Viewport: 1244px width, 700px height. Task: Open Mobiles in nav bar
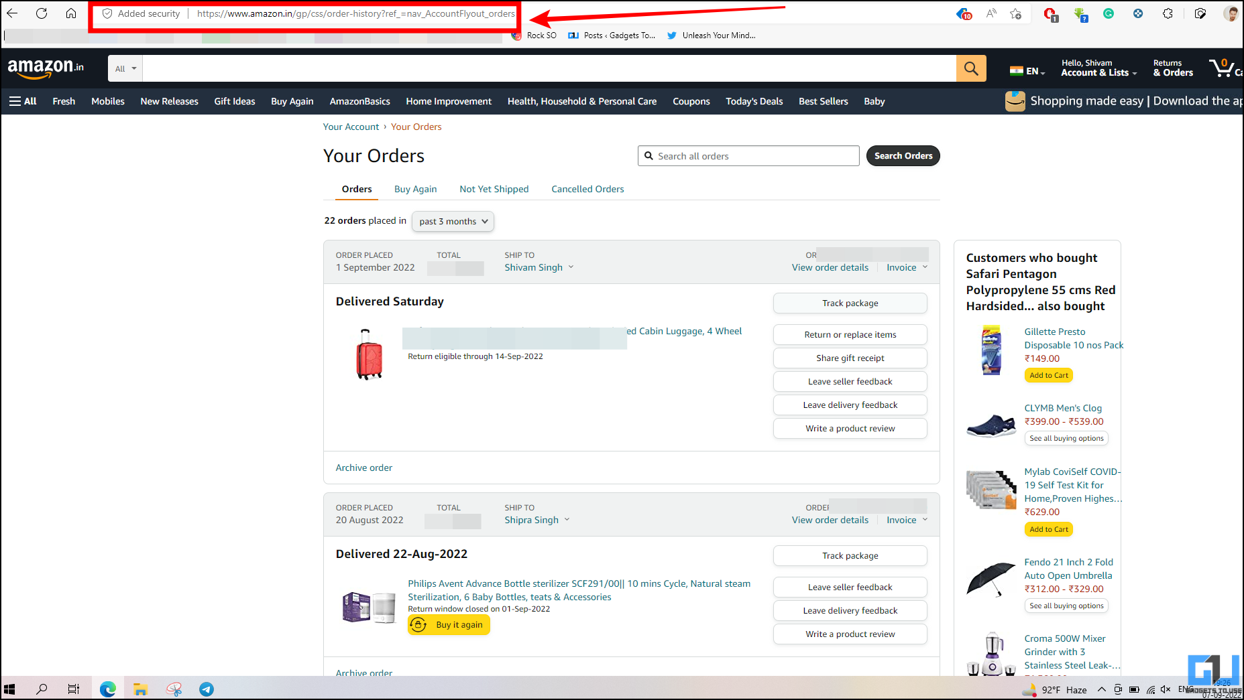108,101
